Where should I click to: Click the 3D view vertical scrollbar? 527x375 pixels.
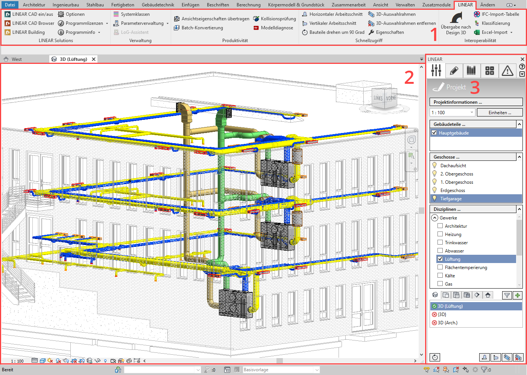[421, 210]
